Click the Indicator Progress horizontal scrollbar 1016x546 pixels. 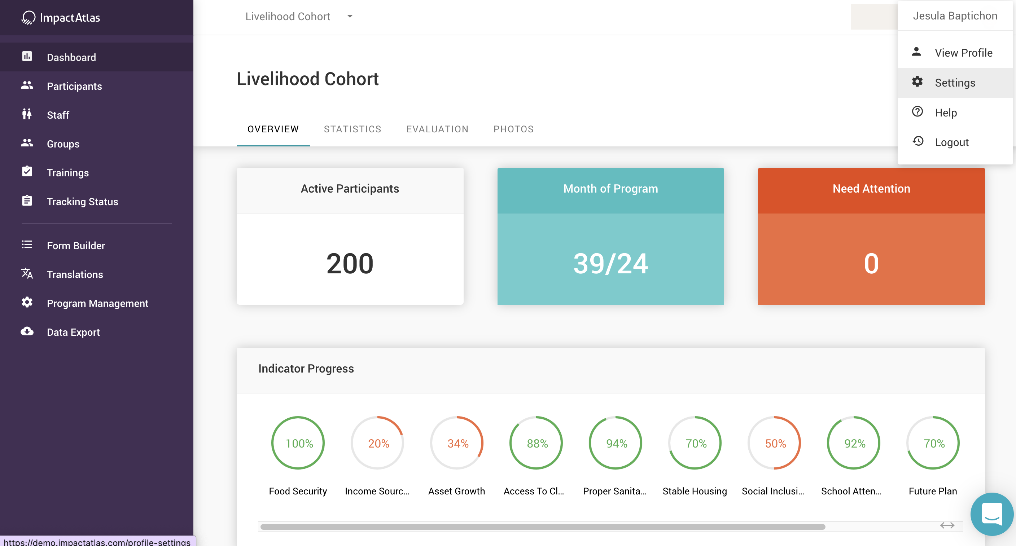[x=542, y=527]
